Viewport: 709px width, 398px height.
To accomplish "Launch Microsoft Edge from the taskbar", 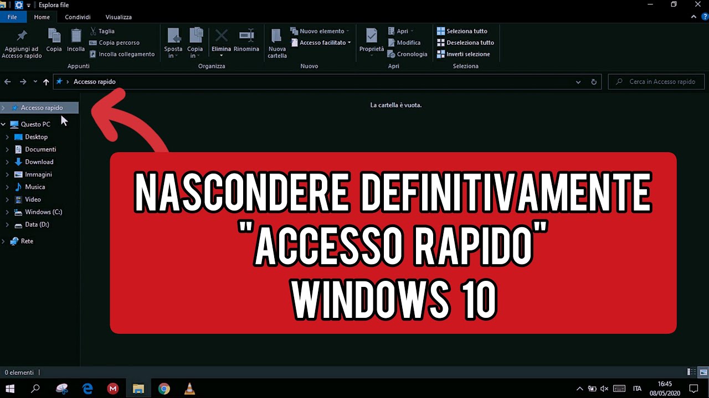I will (88, 389).
